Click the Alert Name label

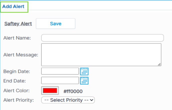click(17, 38)
